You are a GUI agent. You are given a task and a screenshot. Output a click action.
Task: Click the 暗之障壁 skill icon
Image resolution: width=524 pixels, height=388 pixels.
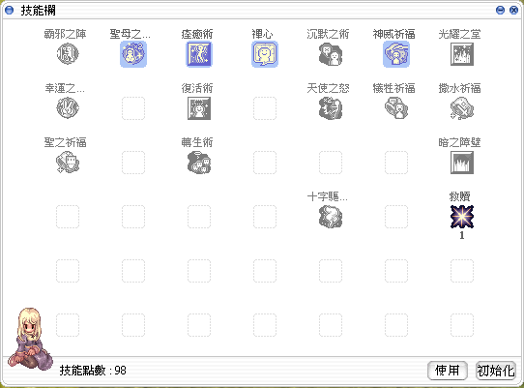(462, 163)
